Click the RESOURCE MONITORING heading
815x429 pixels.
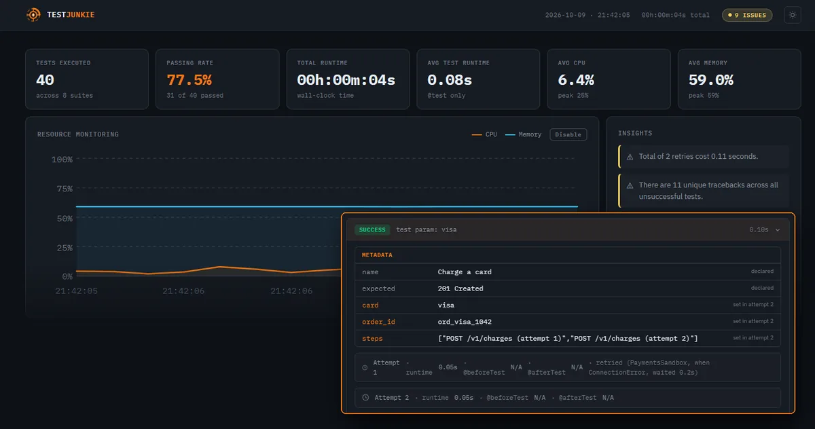coord(78,134)
